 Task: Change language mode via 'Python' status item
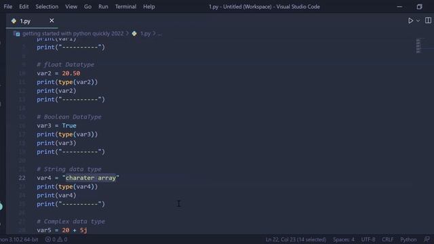click(x=408, y=239)
